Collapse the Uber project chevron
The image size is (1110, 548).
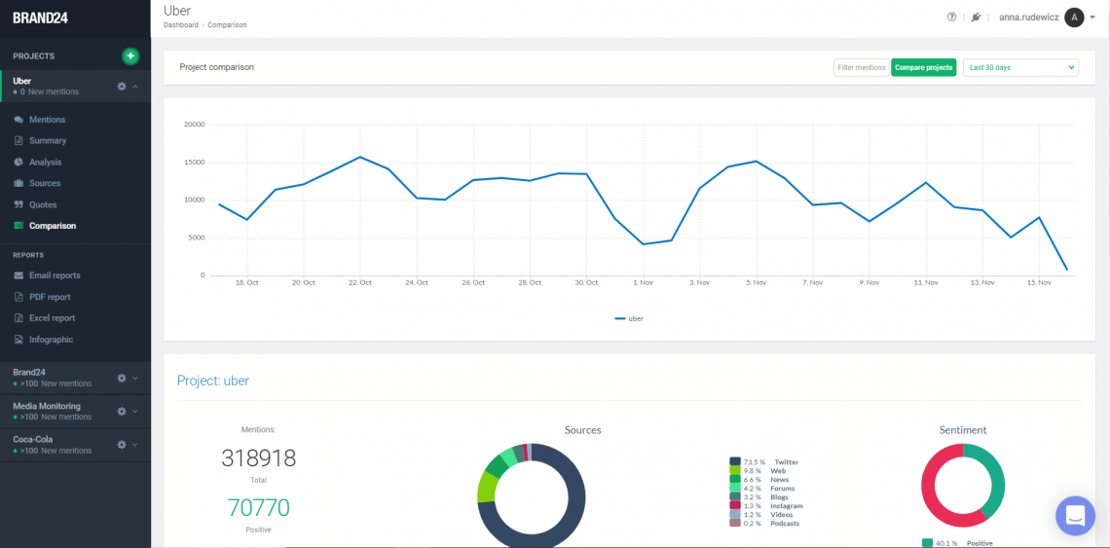[x=135, y=87]
